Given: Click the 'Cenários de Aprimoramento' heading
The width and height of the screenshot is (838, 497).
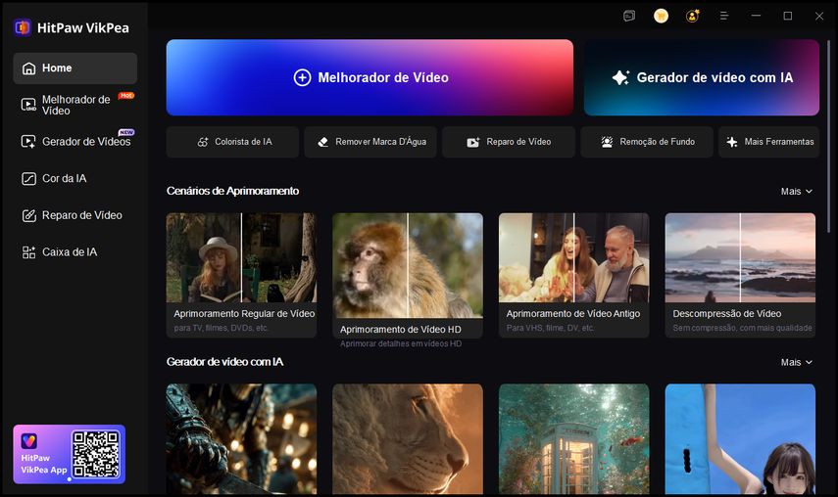Looking at the screenshot, I should pyautogui.click(x=232, y=191).
